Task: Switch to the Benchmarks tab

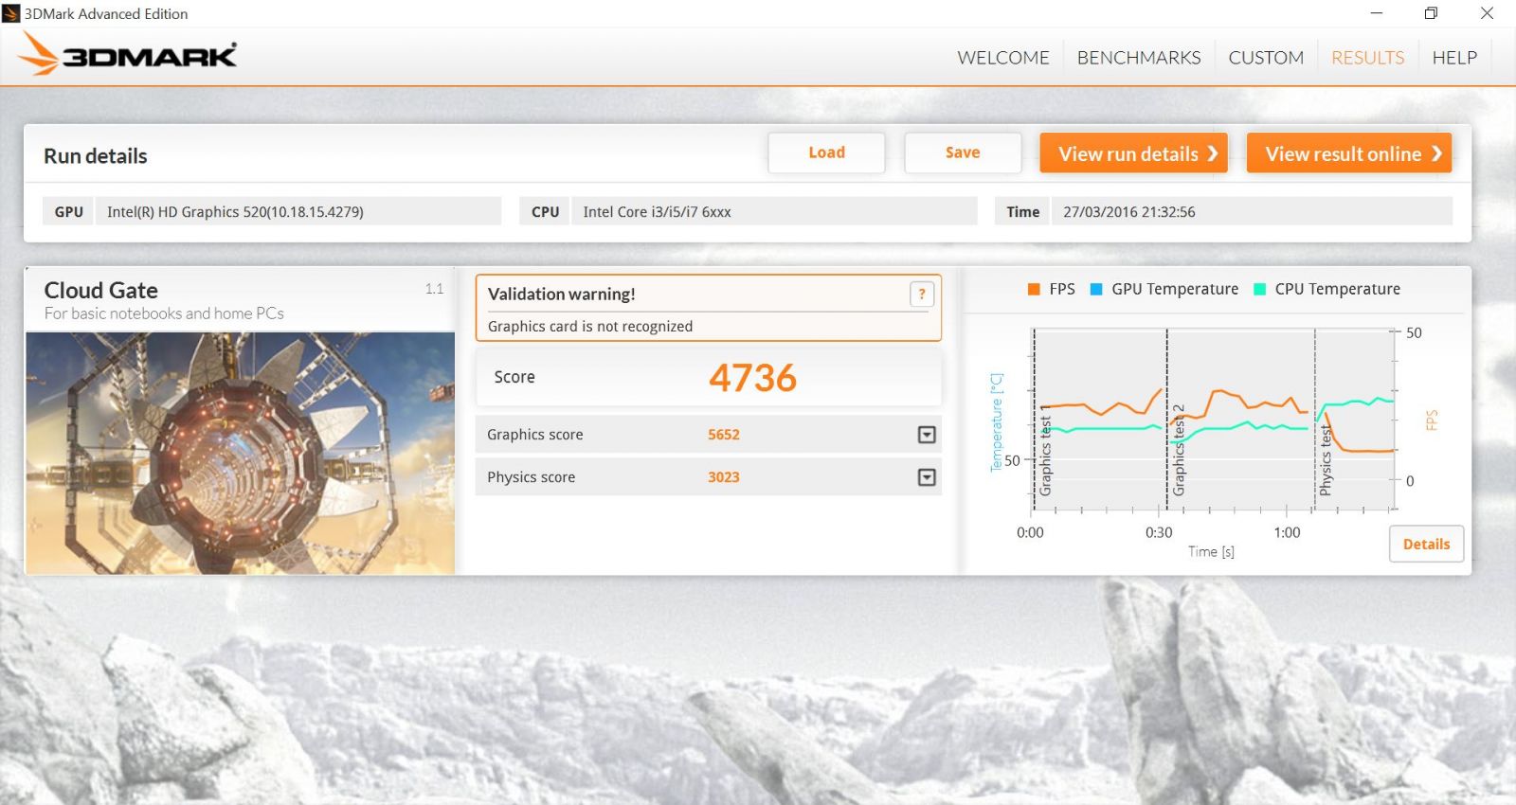Action: click(1138, 58)
